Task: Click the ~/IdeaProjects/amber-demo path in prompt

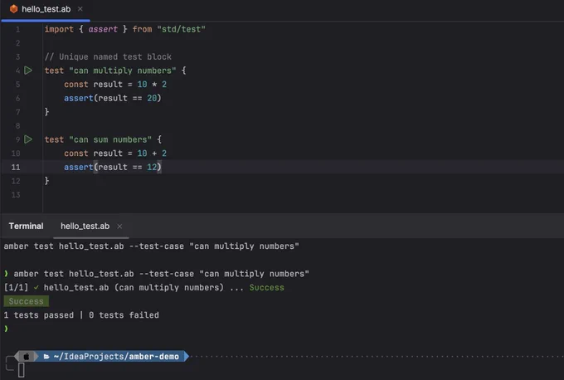Action: (116, 356)
